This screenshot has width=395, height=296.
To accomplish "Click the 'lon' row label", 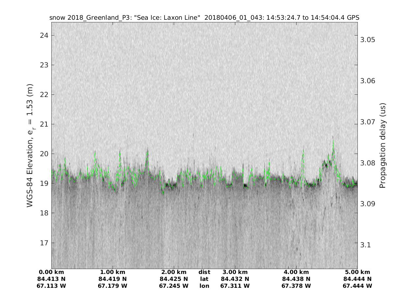I will pyautogui.click(x=204, y=286).
